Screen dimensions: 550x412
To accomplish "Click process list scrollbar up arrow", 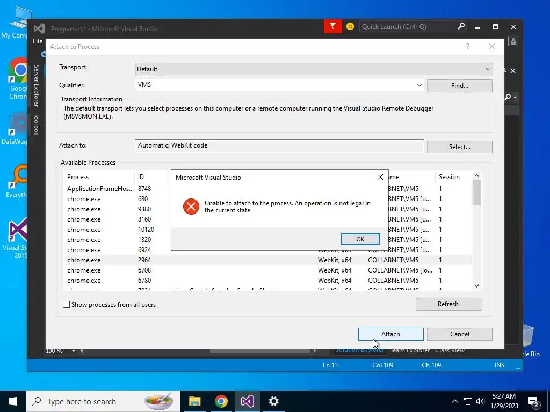I will pyautogui.click(x=476, y=175).
